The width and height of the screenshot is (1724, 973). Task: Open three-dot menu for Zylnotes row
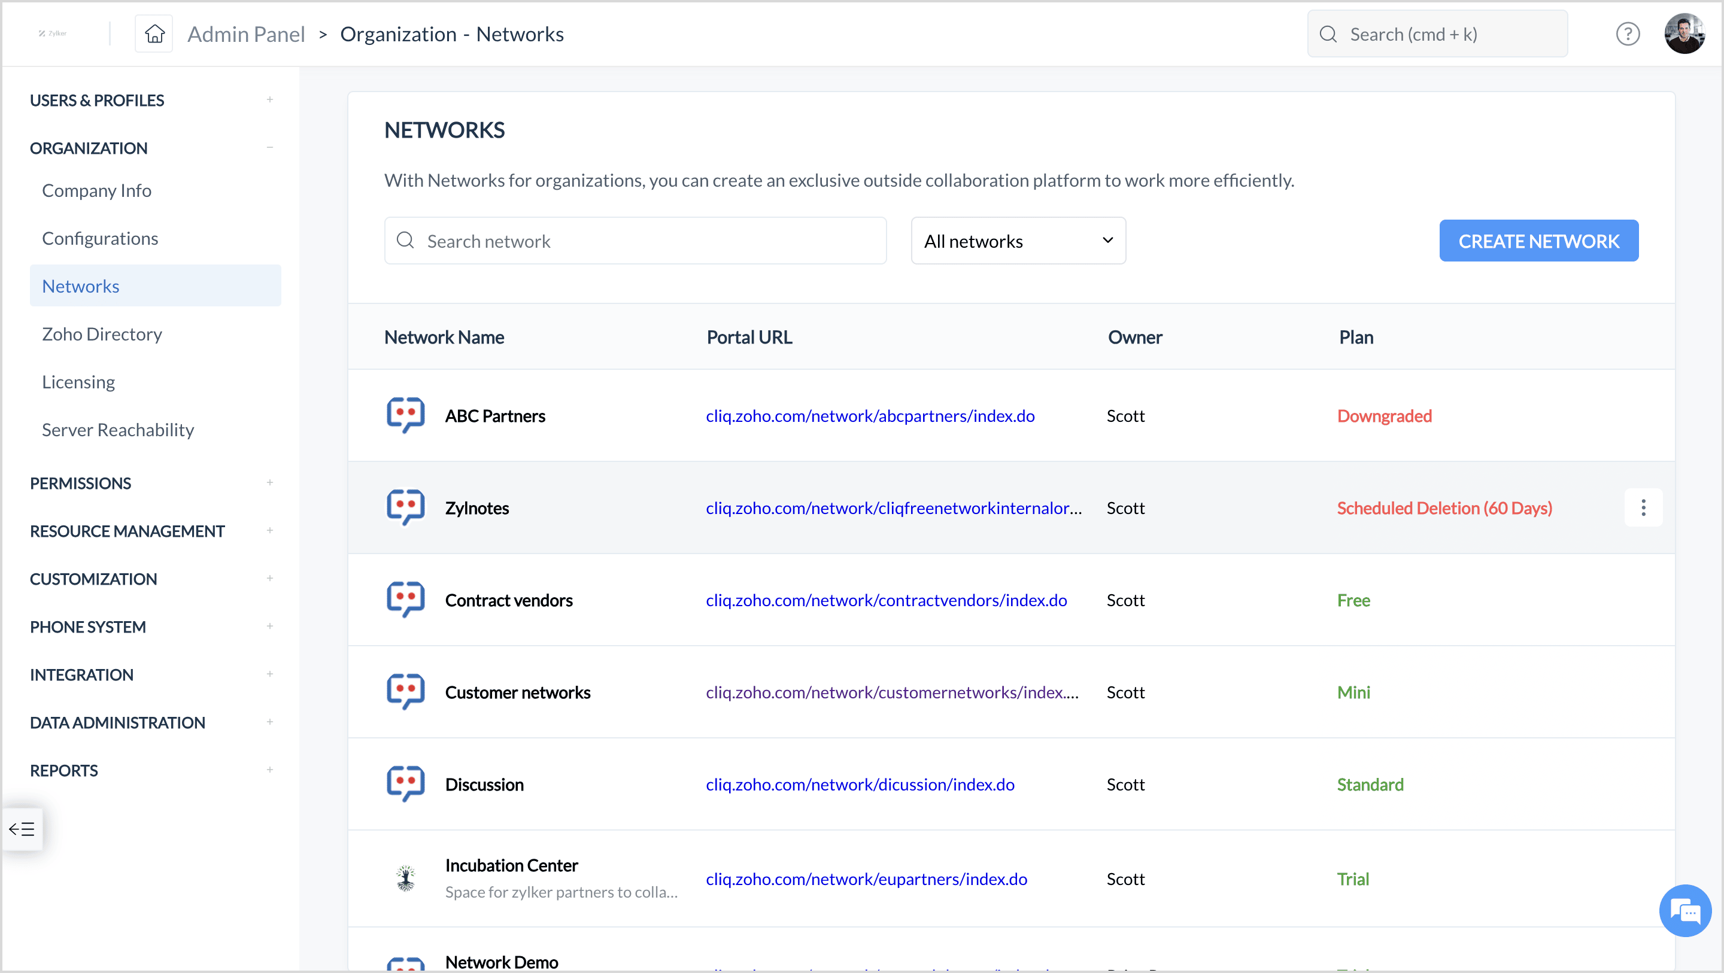[x=1643, y=508]
